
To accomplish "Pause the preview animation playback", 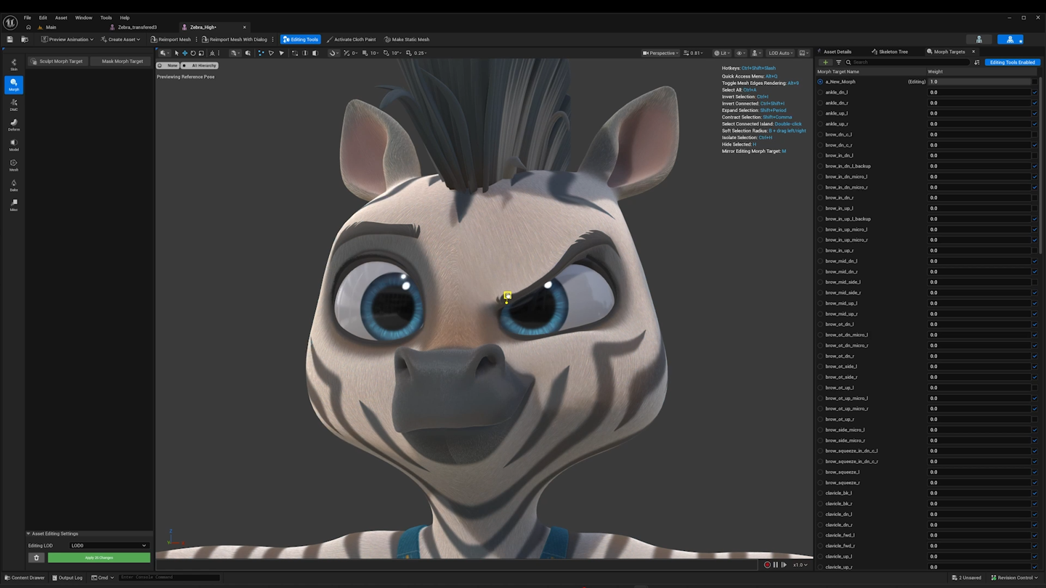I will point(775,565).
